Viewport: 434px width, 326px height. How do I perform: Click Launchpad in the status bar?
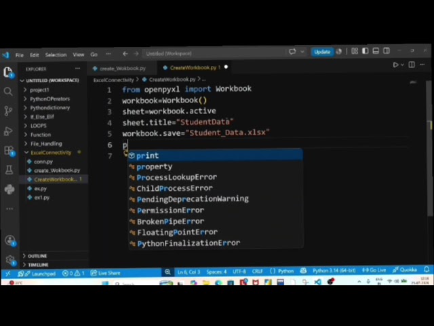[37, 274]
